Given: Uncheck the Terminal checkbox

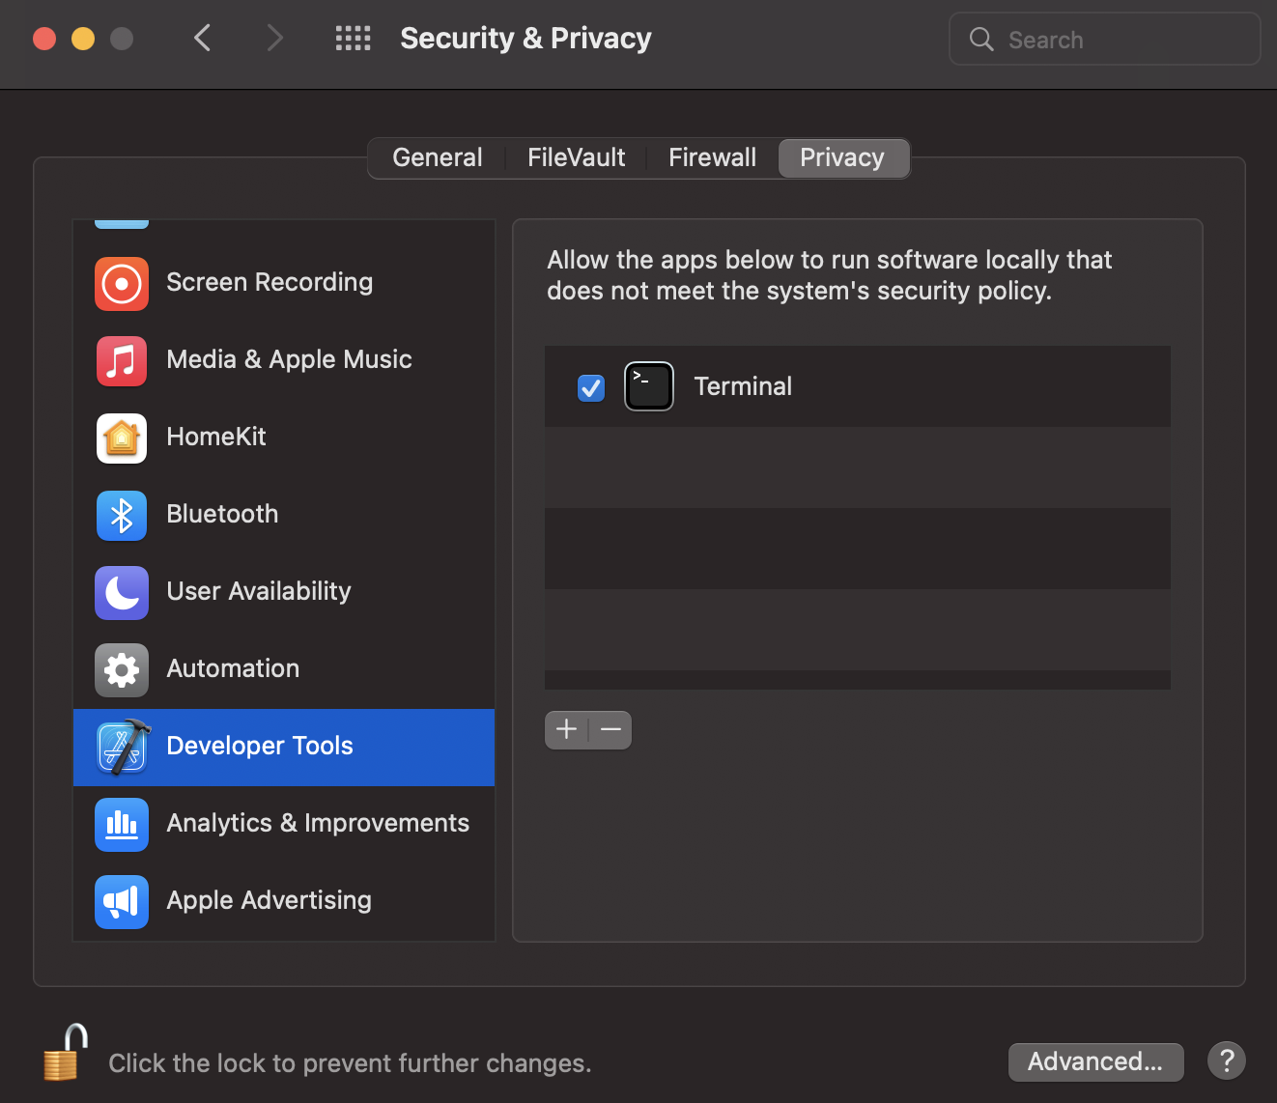Looking at the screenshot, I should click(591, 388).
